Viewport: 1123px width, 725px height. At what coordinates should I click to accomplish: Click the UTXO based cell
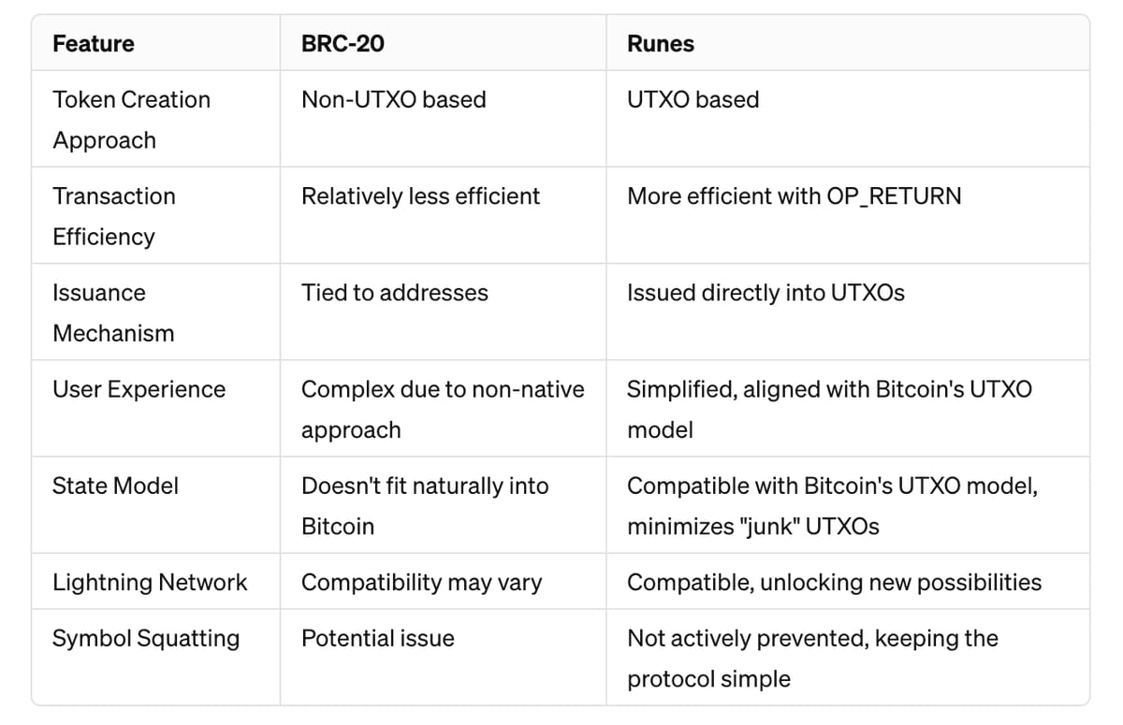click(693, 100)
